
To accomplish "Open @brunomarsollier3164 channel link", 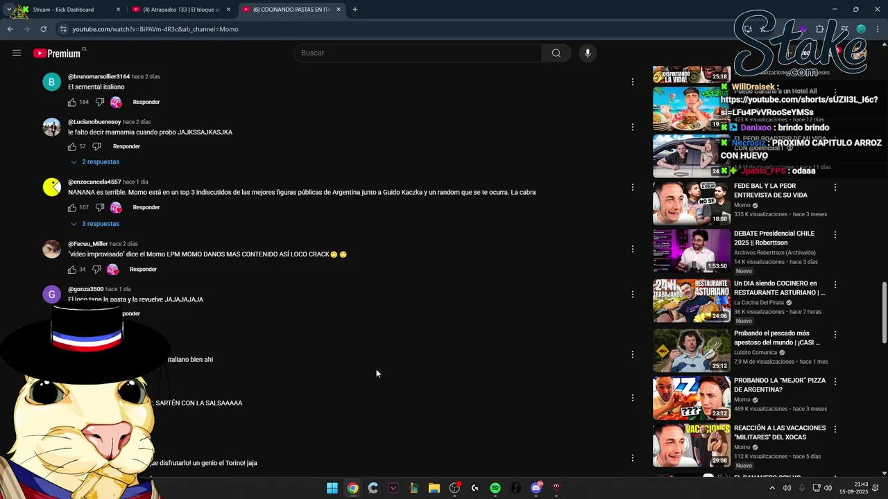I will click(x=99, y=76).
